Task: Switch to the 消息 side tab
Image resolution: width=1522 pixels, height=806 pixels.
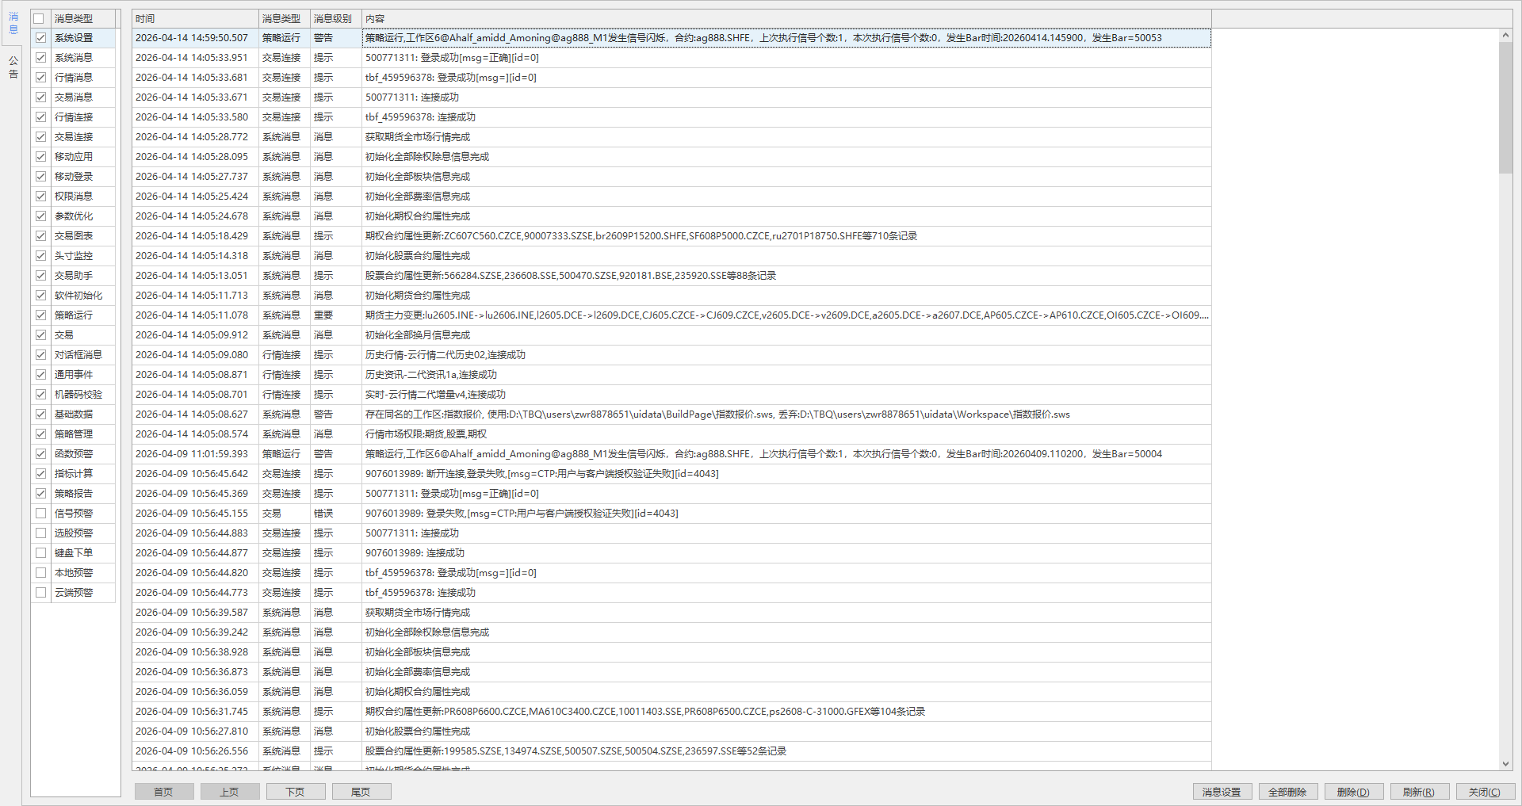Action: coord(13,23)
